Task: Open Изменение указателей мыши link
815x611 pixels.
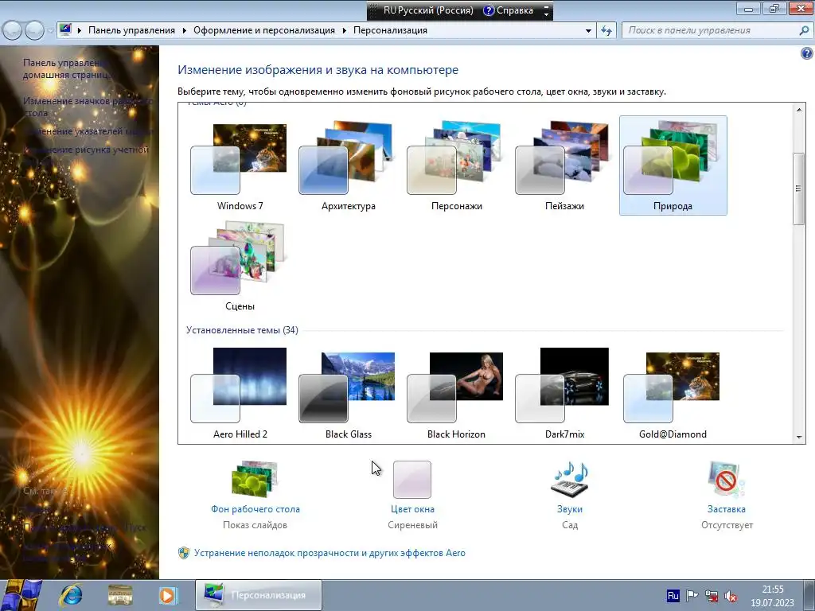Action: [88, 131]
